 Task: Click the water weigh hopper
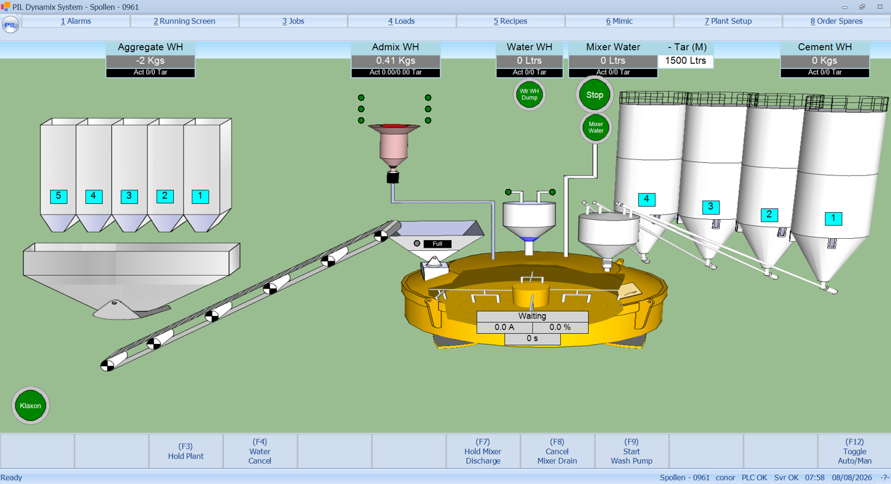click(x=529, y=221)
